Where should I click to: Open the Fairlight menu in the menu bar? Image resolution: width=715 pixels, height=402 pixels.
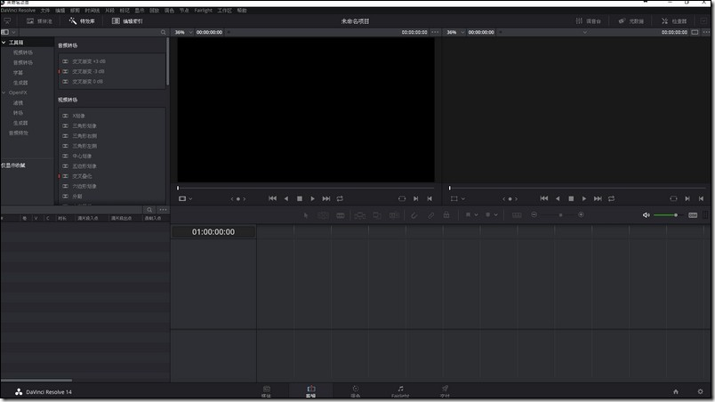(x=203, y=10)
